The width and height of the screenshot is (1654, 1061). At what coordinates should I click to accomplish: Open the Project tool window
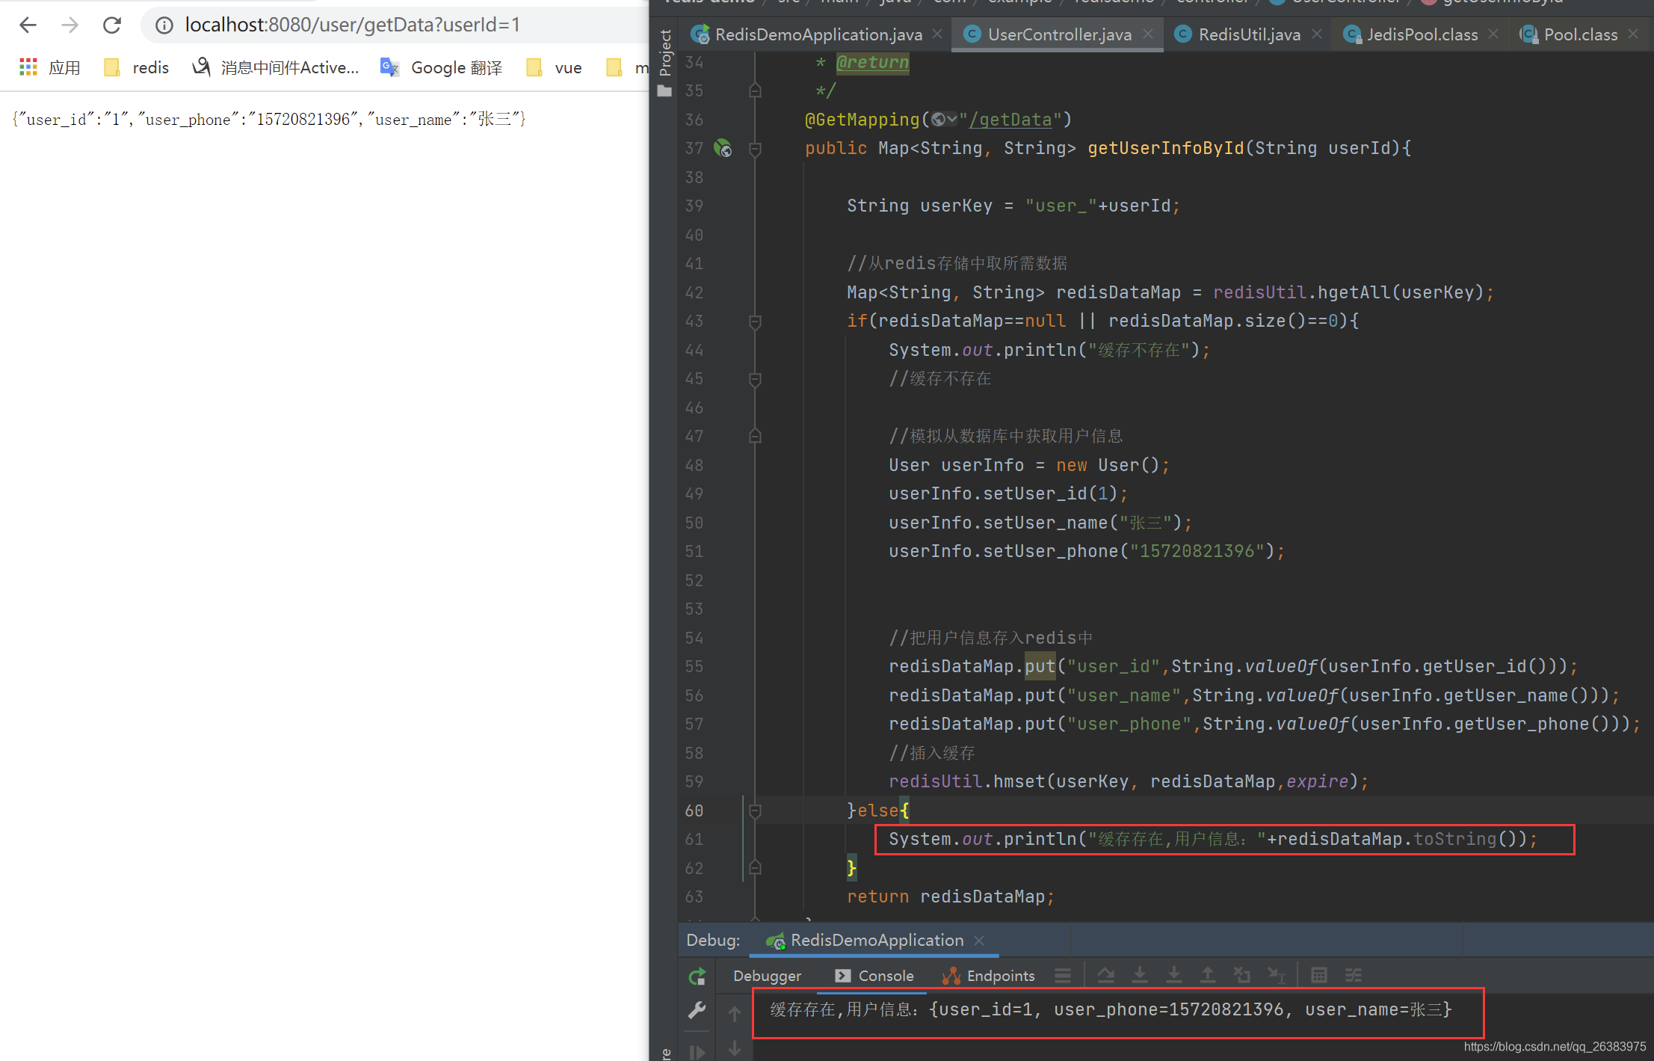(x=665, y=62)
